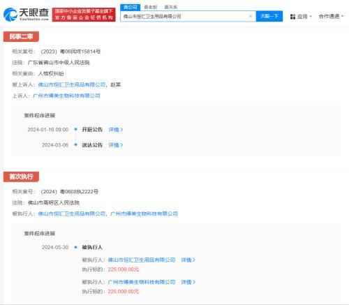Viewport: 349px width, 305px height.
Task: Open 广州市博美生物科技有限公司 link under 上诉人
Action: coord(66,96)
